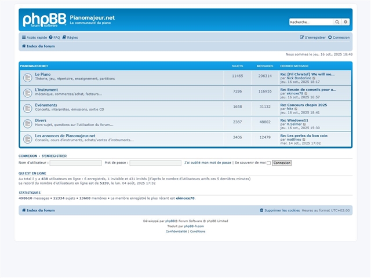This screenshot has width=371, height=278.
Task: Click in the Recherche search field
Action: point(311,22)
